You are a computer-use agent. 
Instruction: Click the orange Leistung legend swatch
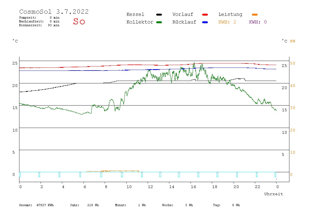[x=255, y=14]
